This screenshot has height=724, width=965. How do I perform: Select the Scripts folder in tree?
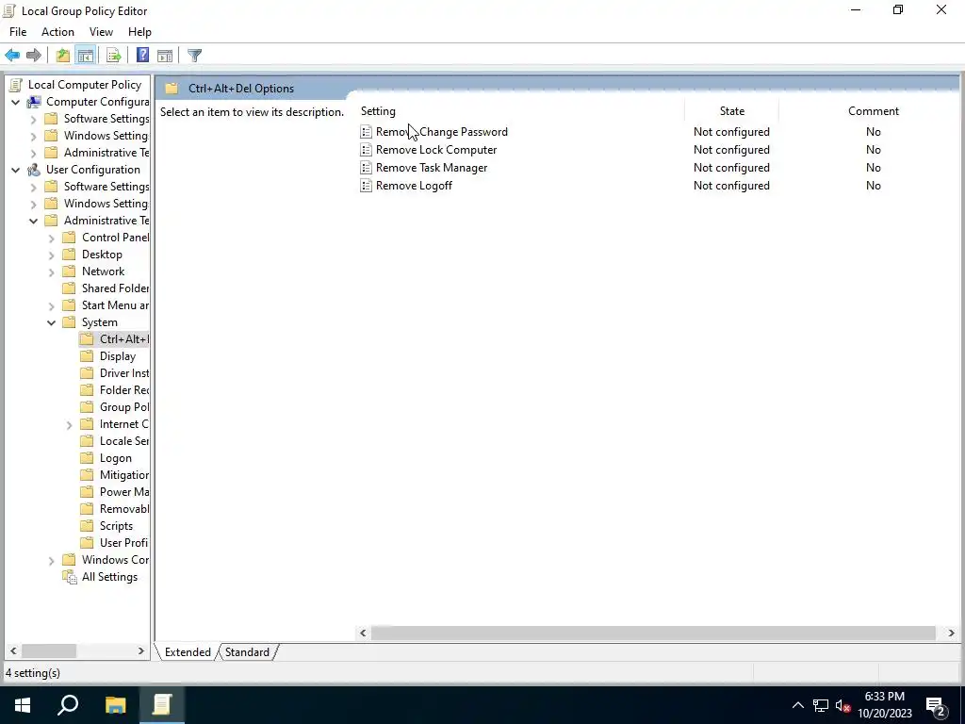tap(116, 526)
